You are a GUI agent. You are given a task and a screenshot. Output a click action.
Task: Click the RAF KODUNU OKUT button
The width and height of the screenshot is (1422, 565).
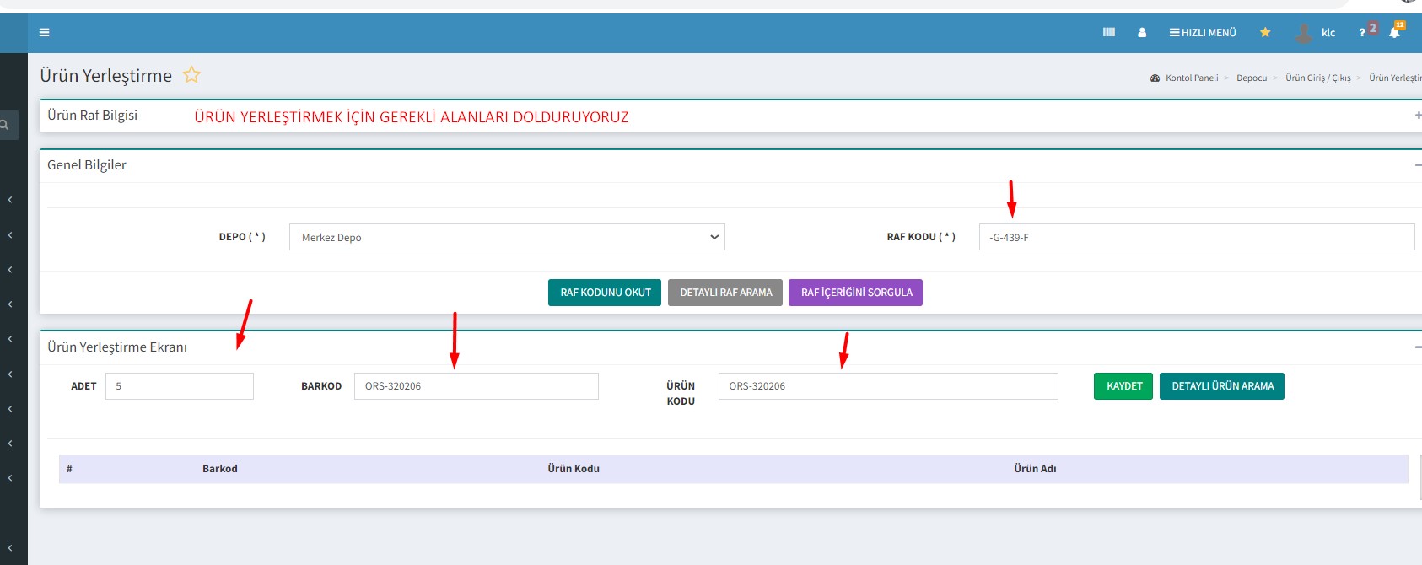pos(605,293)
